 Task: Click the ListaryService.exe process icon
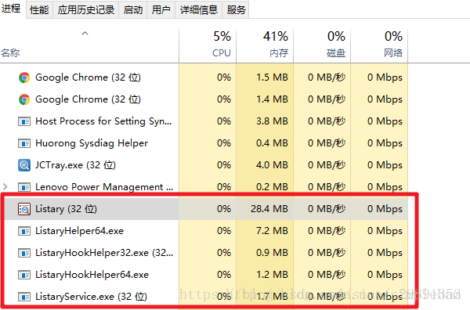(24, 297)
